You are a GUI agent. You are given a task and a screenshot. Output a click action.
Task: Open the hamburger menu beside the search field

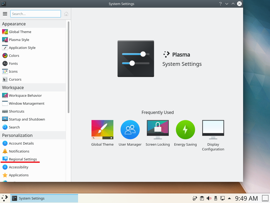pos(5,14)
